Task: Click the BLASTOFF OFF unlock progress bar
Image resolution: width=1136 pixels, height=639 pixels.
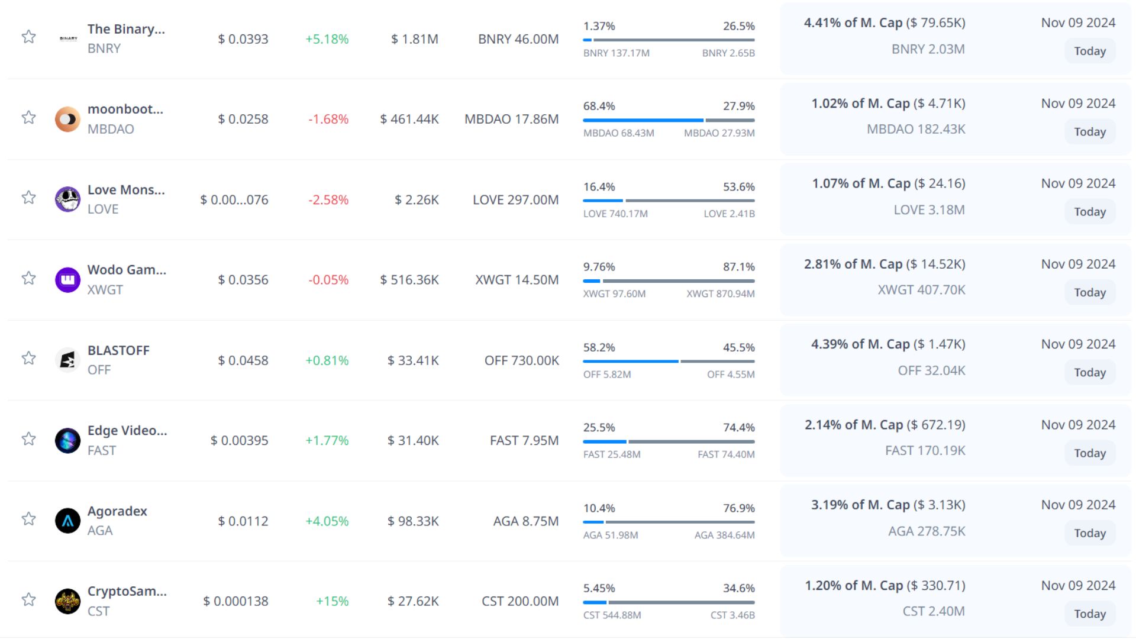Action: coord(669,361)
